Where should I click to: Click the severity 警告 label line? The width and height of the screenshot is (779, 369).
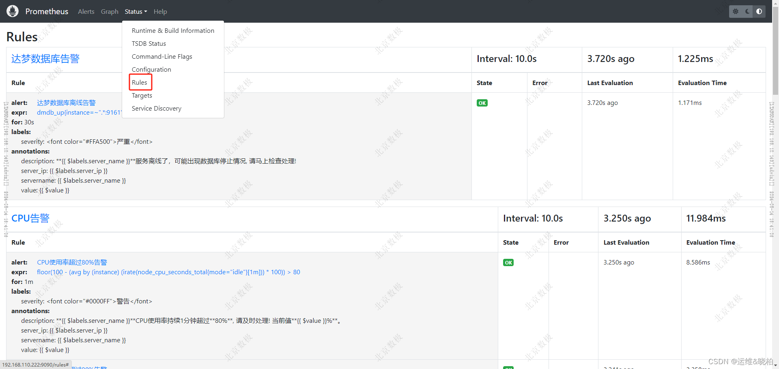(86, 301)
